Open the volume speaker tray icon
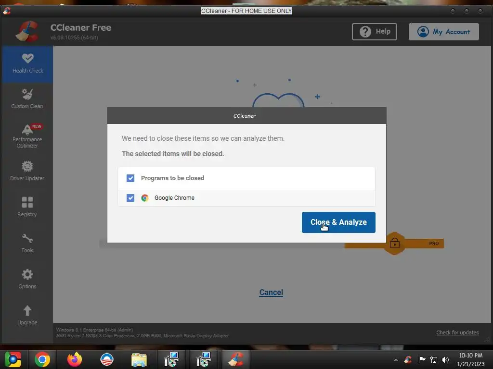493x369 pixels. point(445,359)
